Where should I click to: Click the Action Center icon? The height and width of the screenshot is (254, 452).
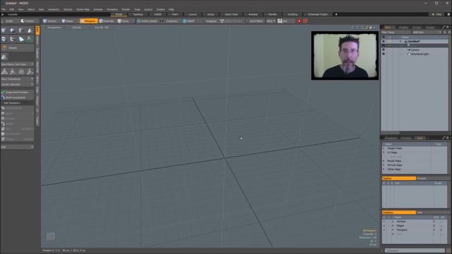pyautogui.click(x=138, y=21)
